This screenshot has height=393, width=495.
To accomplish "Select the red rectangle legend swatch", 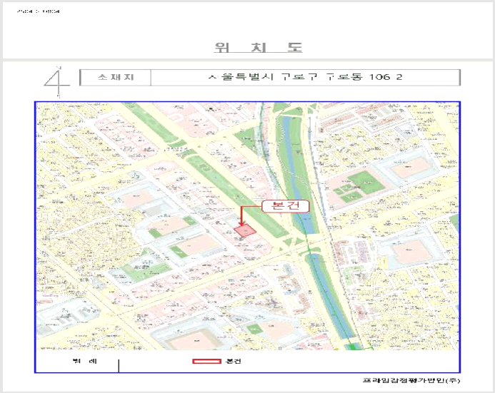I will pos(206,361).
